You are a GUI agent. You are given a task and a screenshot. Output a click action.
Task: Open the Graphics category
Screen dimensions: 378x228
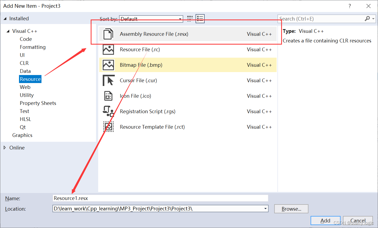[22, 135]
